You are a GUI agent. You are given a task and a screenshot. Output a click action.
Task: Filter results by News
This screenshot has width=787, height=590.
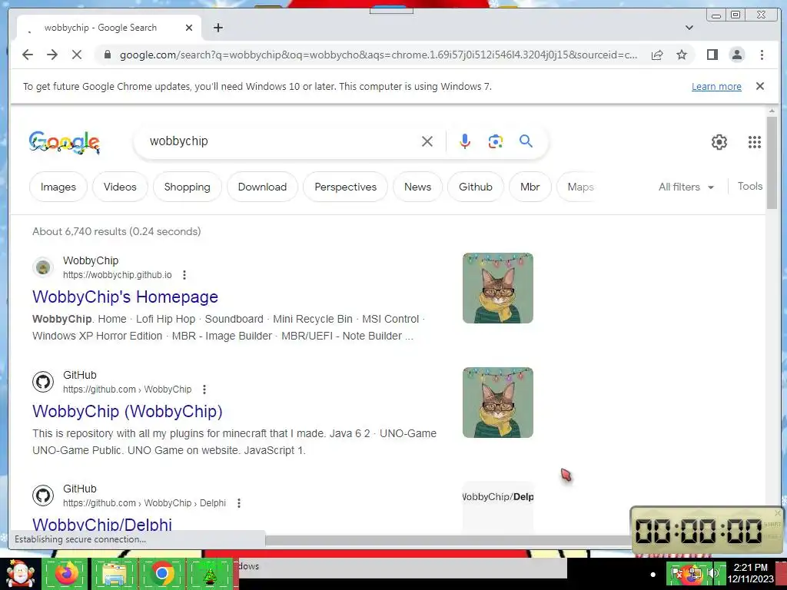(x=417, y=187)
